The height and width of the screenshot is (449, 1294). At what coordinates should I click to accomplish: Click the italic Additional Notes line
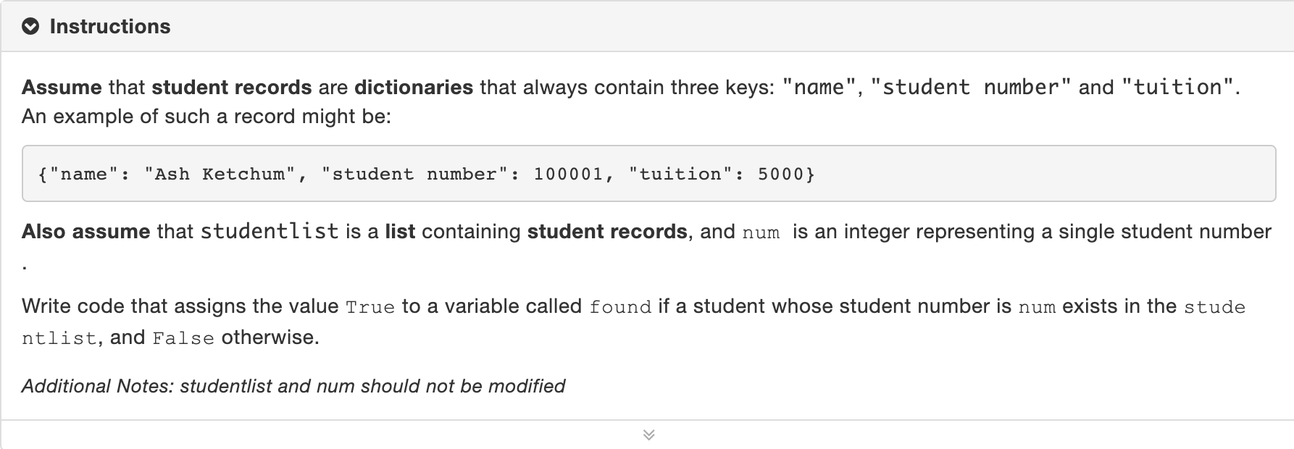tap(293, 386)
